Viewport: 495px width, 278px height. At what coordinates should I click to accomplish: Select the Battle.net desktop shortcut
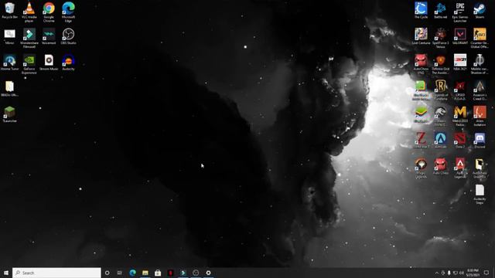point(440,10)
